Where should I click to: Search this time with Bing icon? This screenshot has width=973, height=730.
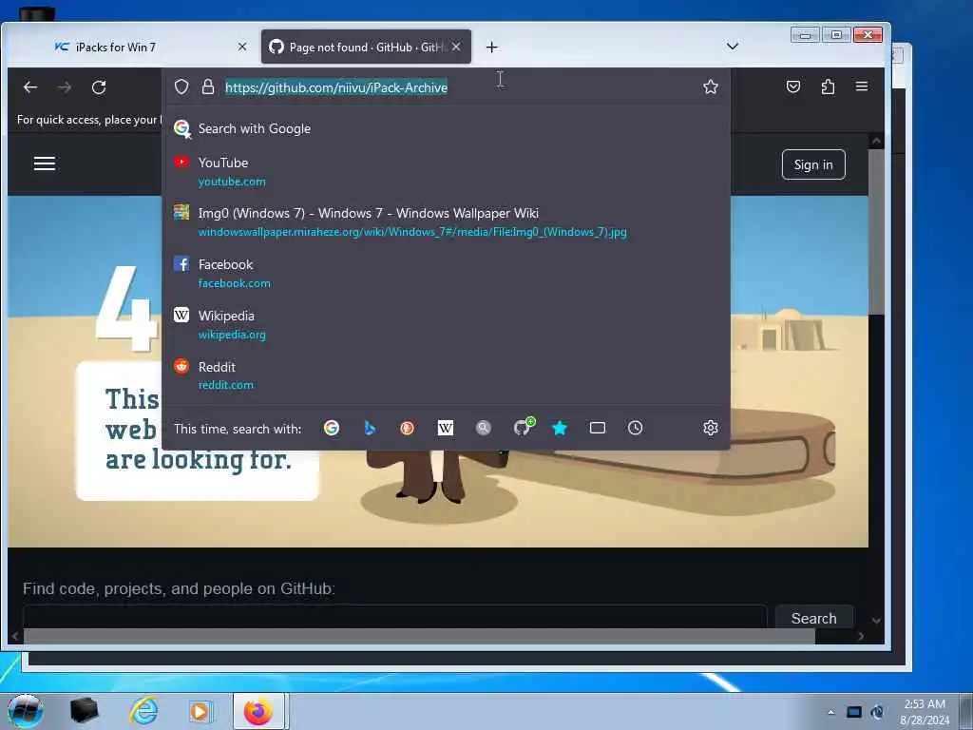(x=370, y=428)
